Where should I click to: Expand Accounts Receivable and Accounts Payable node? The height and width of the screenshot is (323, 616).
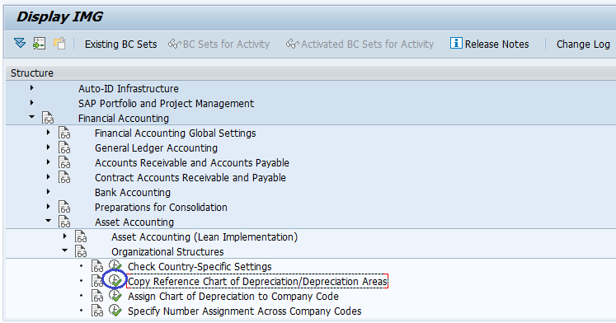(x=49, y=162)
